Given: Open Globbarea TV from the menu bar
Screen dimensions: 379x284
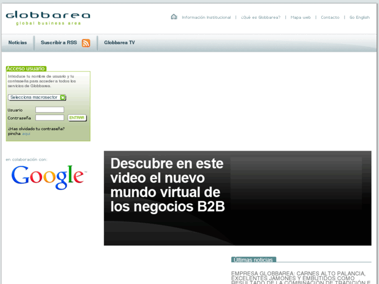Looking at the screenshot, I should click(119, 43).
